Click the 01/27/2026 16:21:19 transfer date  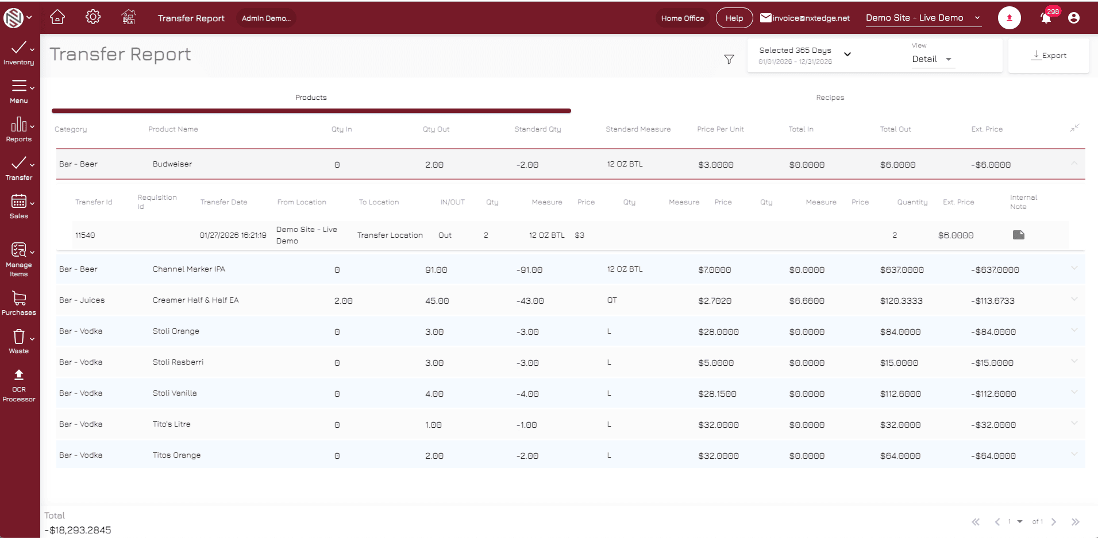point(233,235)
